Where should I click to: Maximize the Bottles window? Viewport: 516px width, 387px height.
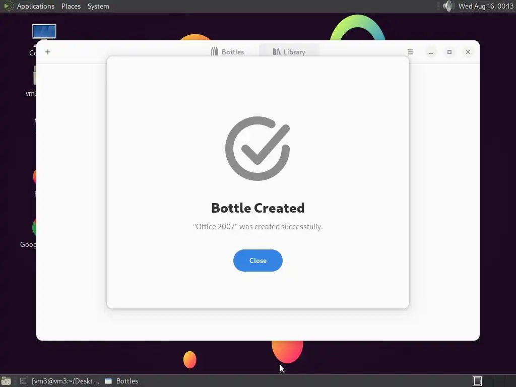pos(449,52)
